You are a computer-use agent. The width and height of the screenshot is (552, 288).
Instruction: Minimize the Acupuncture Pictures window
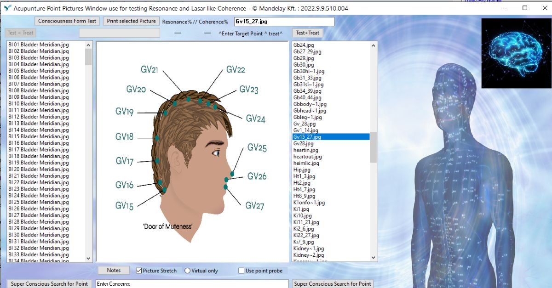pyautogui.click(x=505, y=8)
